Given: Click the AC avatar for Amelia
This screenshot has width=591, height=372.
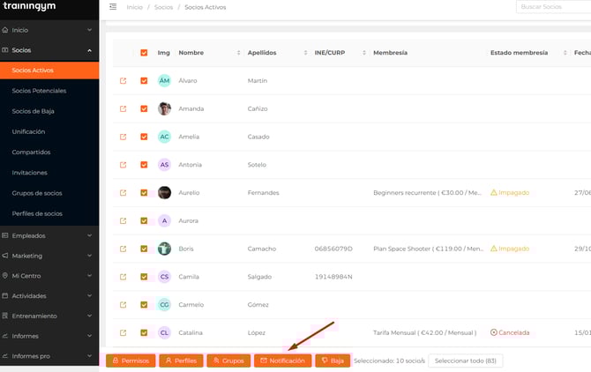Looking at the screenshot, I should (164, 137).
